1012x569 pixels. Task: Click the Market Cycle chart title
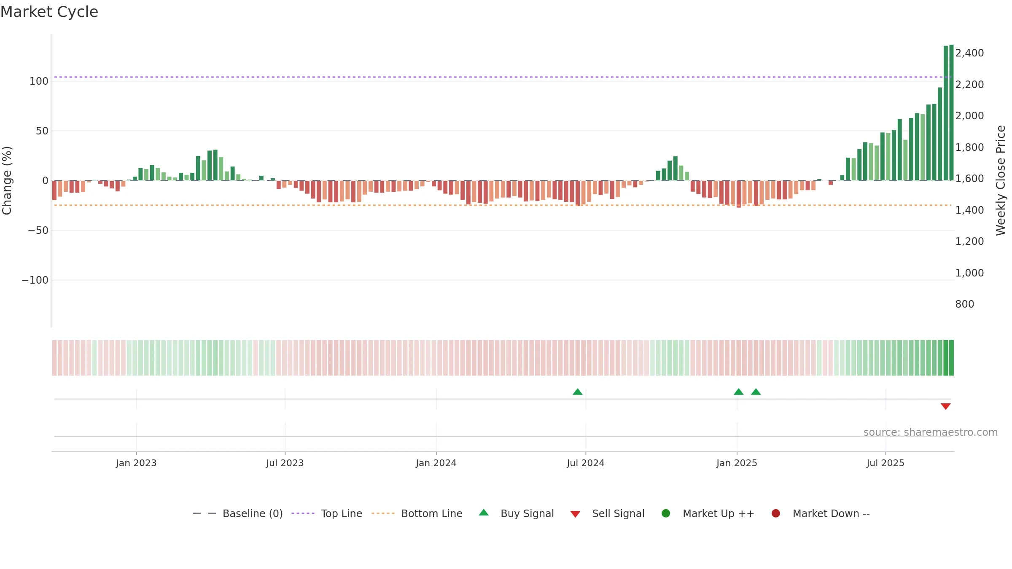click(x=49, y=12)
